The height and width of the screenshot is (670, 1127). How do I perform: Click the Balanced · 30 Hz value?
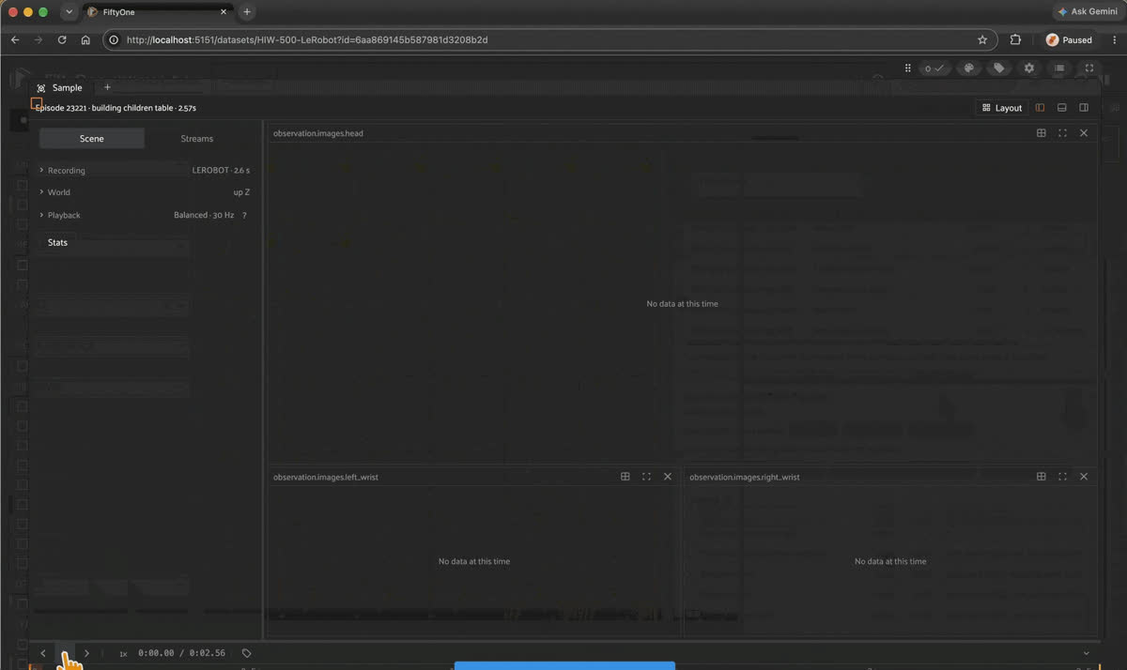pos(204,215)
